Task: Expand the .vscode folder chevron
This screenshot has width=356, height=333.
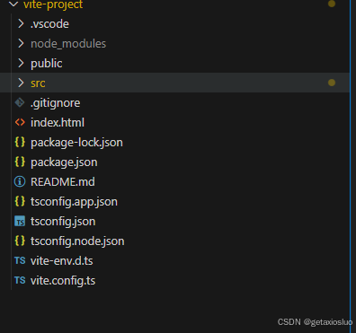Action: click(21, 23)
